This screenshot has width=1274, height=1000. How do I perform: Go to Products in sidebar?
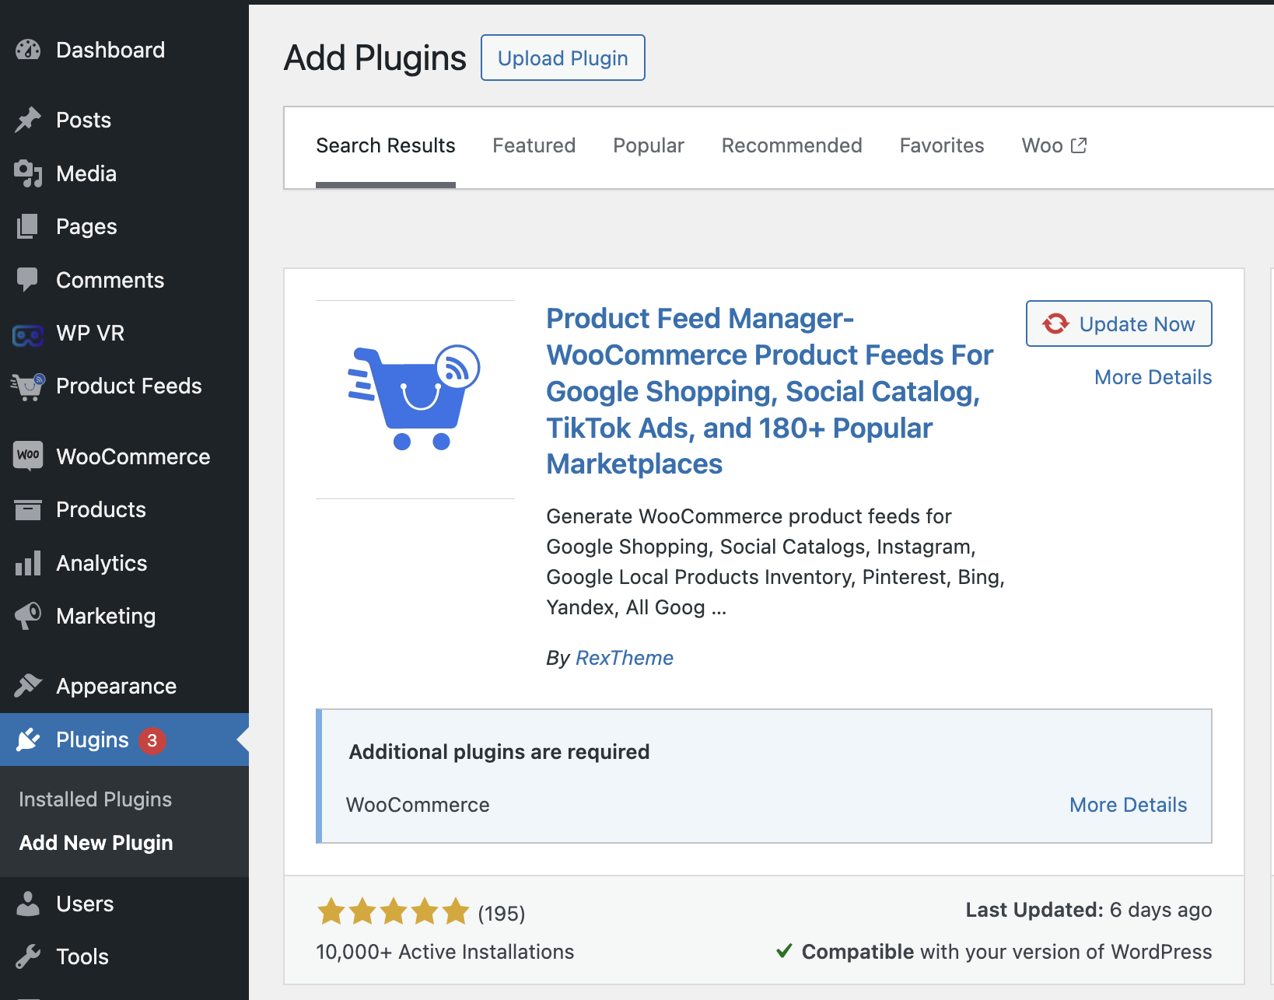[x=124, y=509]
